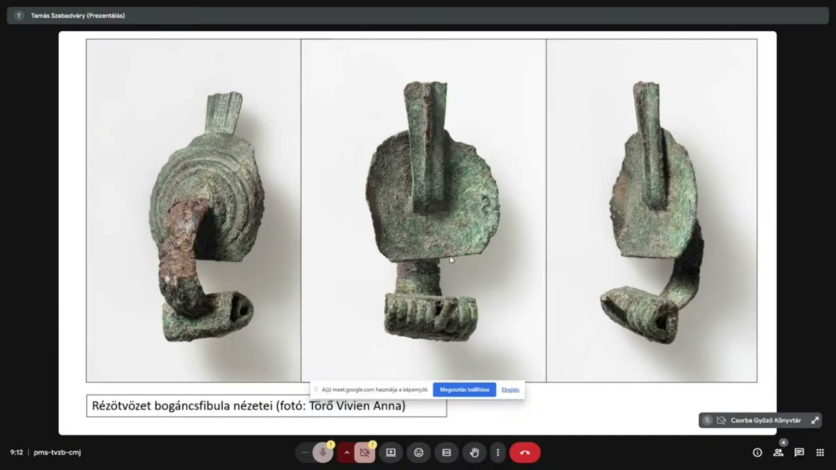Click camera-off indicator on self-view tile
Viewport: 836px width, 470px height.
pyautogui.click(x=721, y=420)
